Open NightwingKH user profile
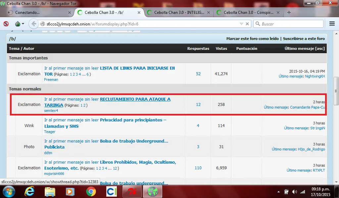This screenshot has width=339, height=198. coord(315,76)
